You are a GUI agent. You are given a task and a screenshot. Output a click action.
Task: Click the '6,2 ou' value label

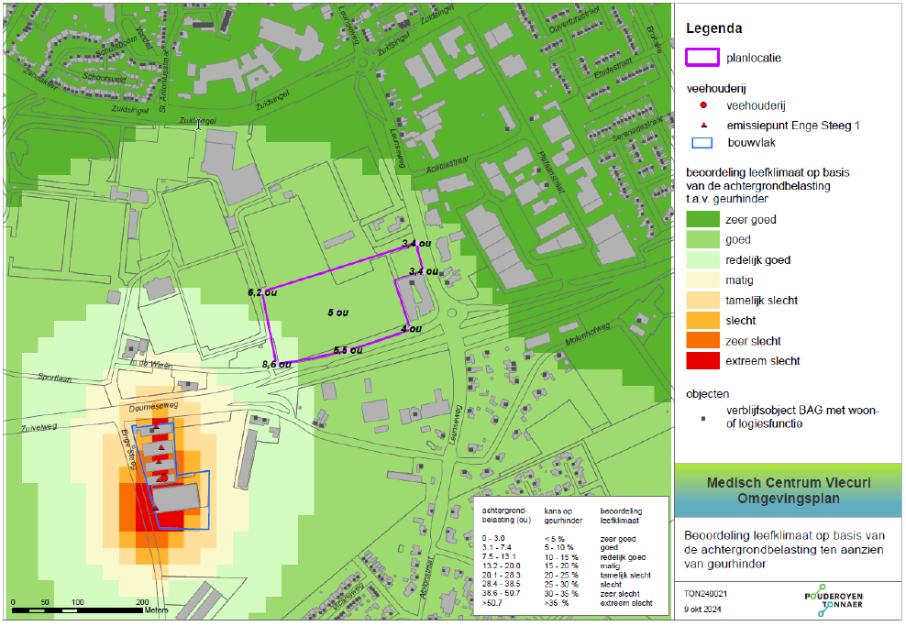pos(260,291)
